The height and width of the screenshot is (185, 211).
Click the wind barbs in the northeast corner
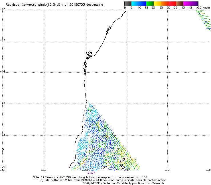click(x=204, y=20)
